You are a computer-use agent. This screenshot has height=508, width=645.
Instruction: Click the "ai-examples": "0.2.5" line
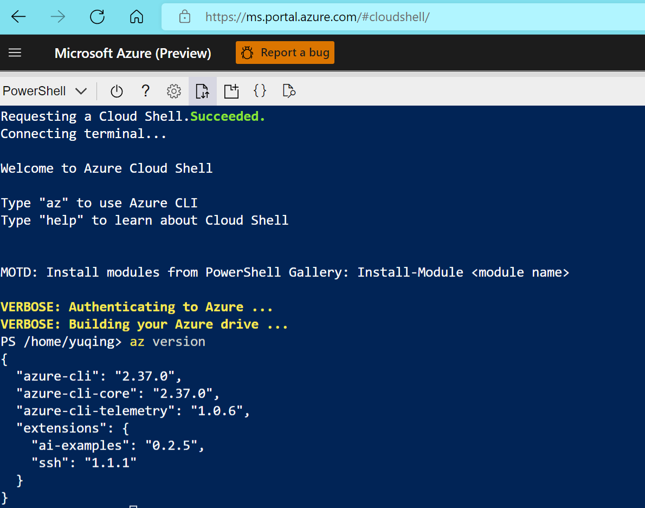118,445
